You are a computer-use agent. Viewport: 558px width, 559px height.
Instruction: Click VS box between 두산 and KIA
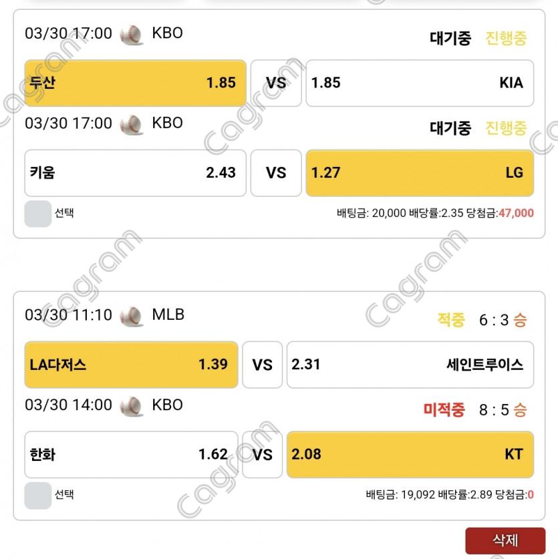pos(275,83)
